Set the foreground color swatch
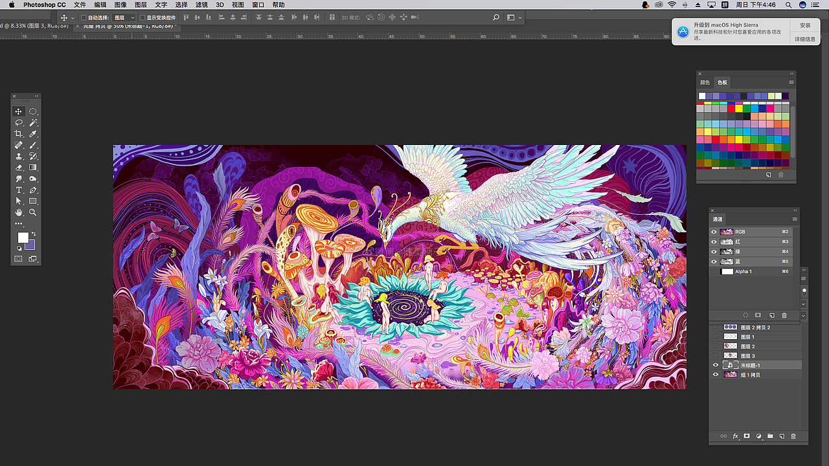Image resolution: width=829 pixels, height=466 pixels. click(x=23, y=238)
